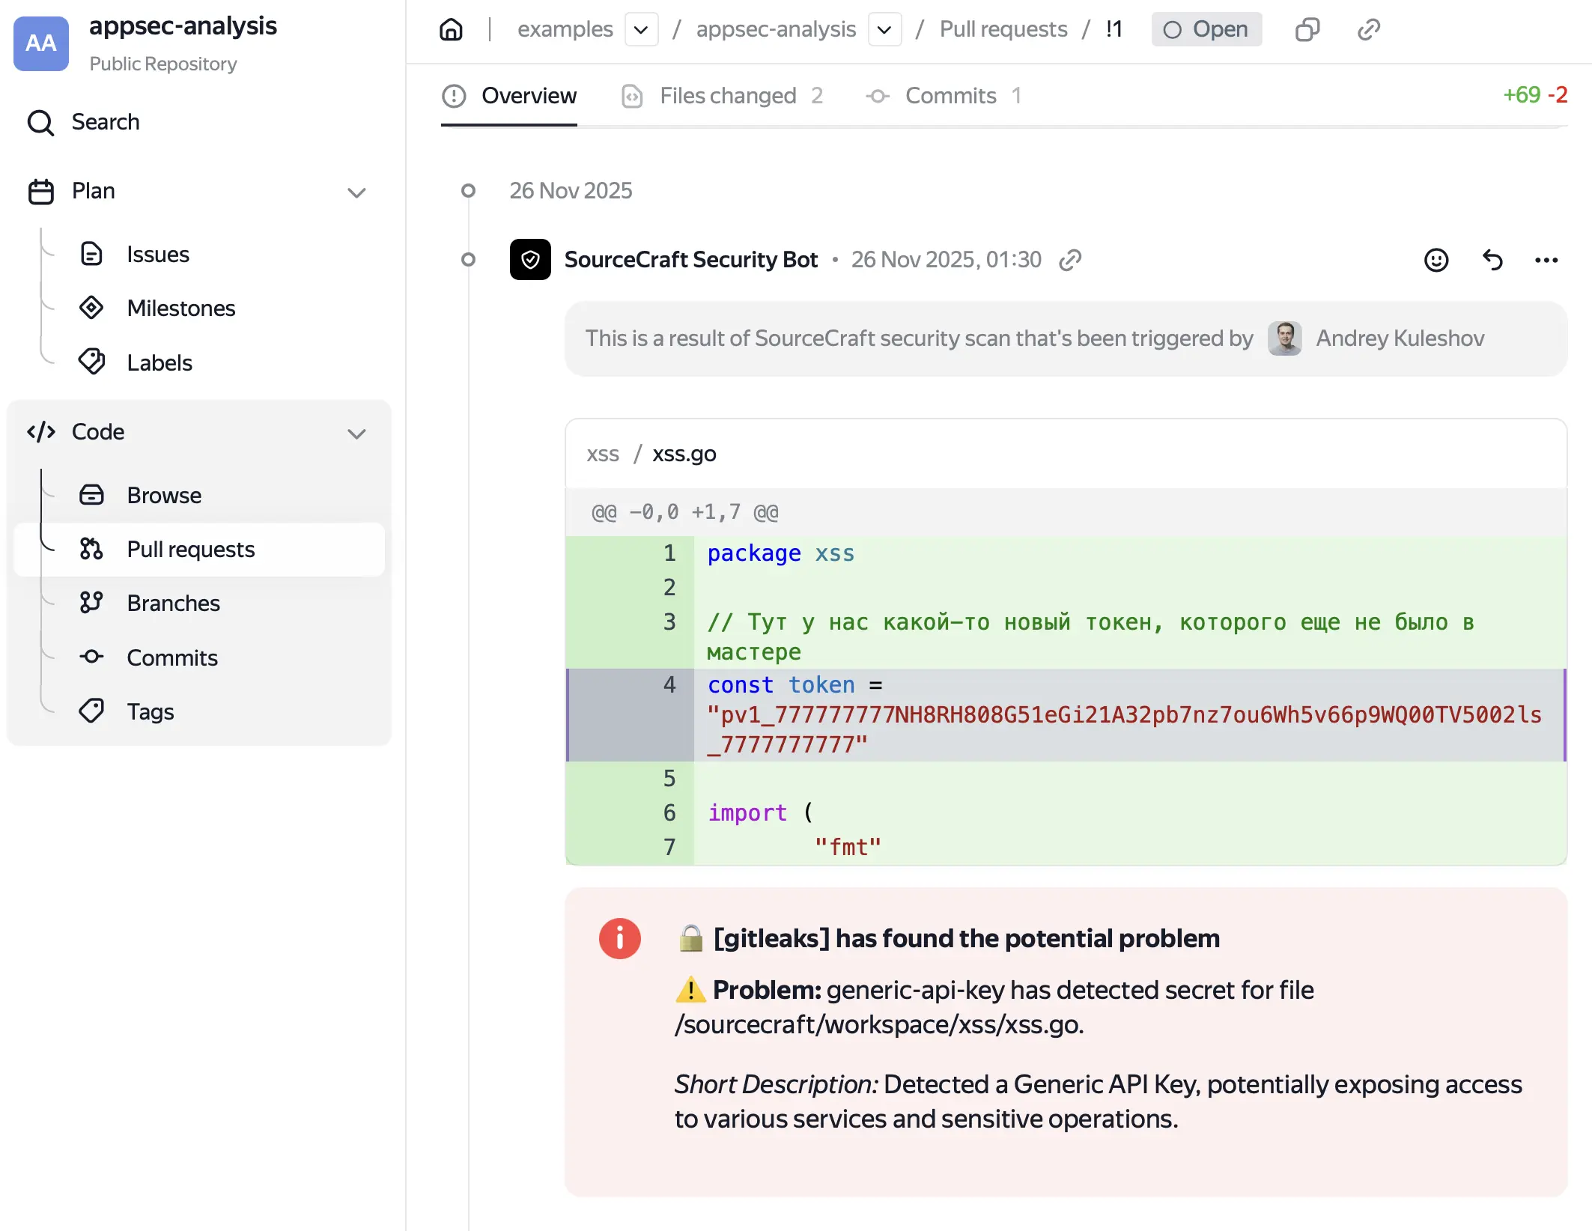Click the xss.go file path link
This screenshot has height=1231, width=1592.
684,454
